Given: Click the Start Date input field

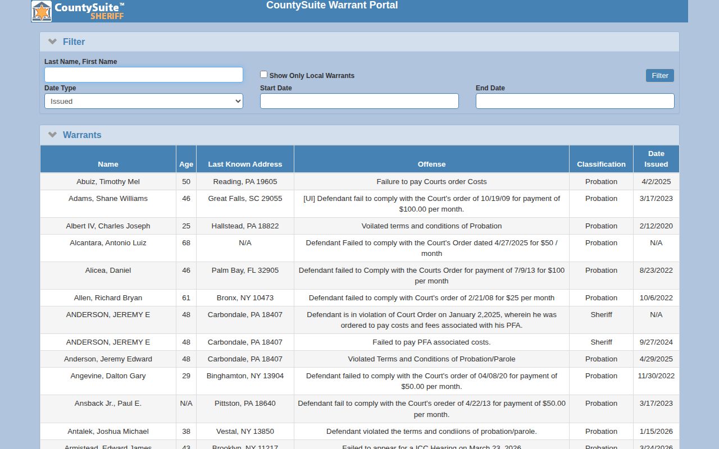Looking at the screenshot, I should [x=359, y=101].
